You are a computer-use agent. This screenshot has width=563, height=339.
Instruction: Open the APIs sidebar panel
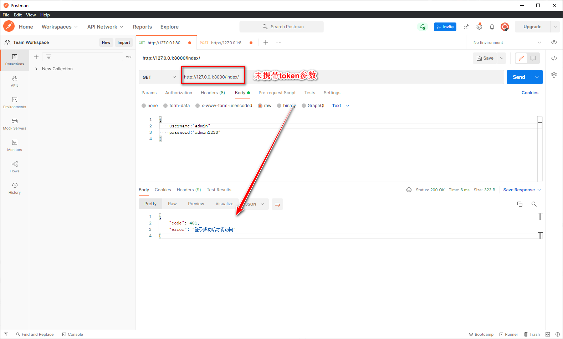click(15, 81)
